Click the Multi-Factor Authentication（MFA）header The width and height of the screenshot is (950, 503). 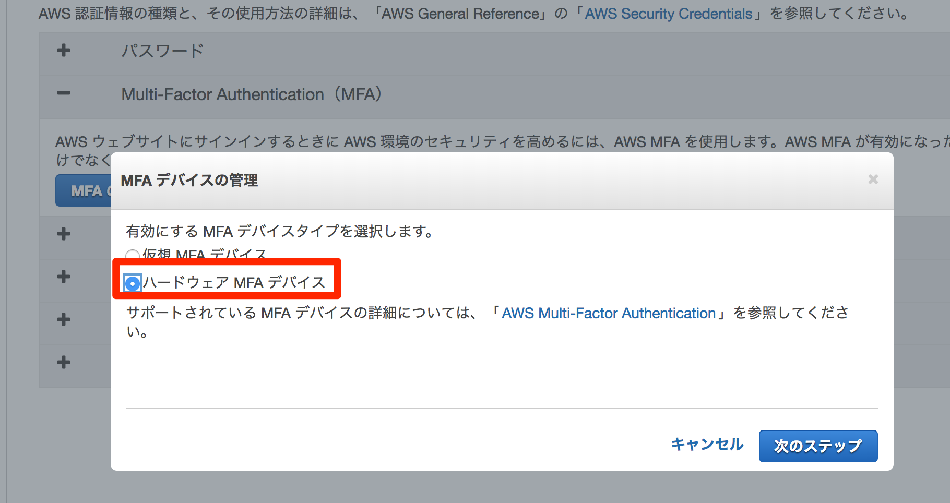coord(252,94)
